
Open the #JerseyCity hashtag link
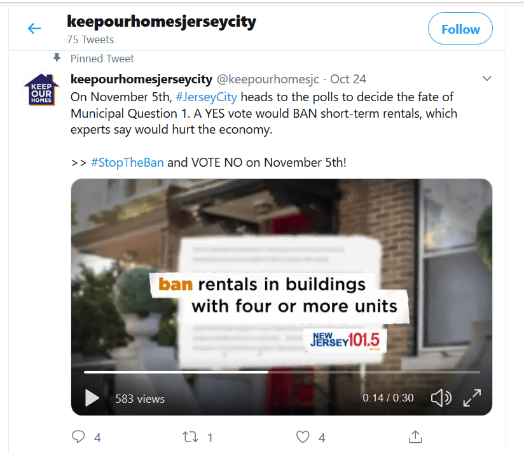click(x=206, y=97)
